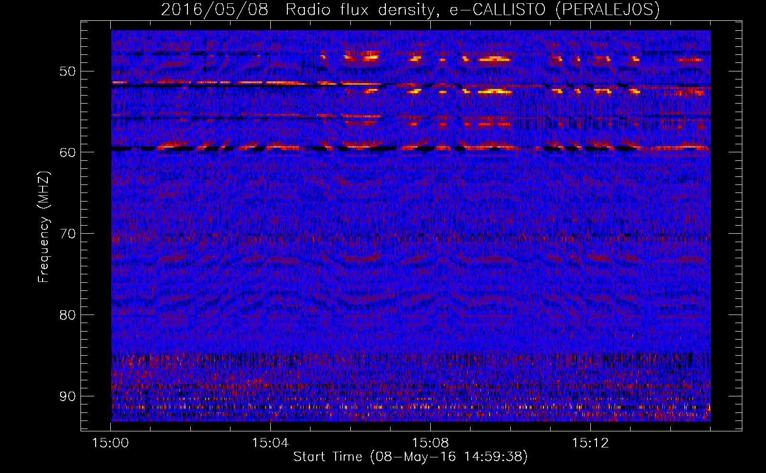Click the 15:12 time tick label
This screenshot has width=766, height=473.
[590, 443]
